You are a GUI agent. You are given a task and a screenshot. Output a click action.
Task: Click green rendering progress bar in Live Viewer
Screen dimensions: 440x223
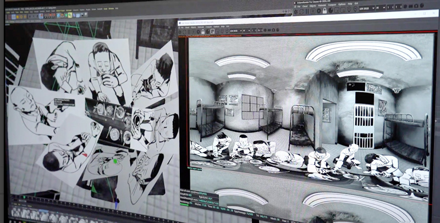tap(184, 204)
